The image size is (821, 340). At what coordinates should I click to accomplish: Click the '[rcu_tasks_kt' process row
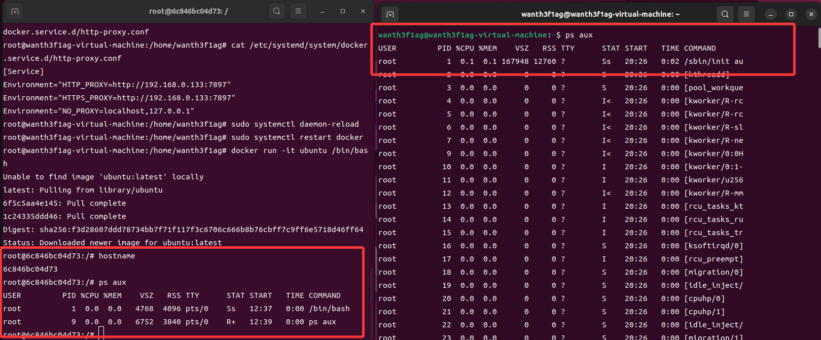[561, 206]
